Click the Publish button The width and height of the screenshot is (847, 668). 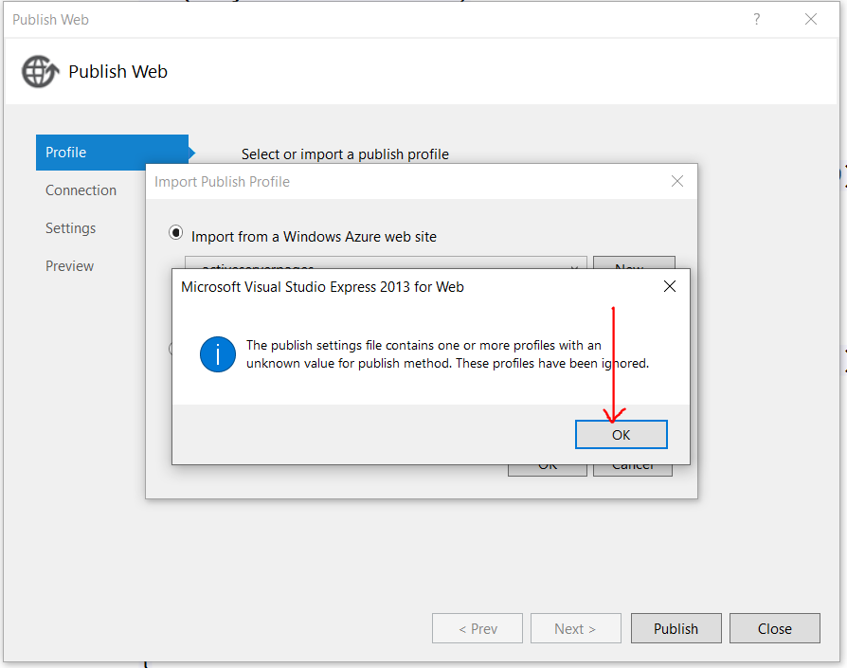tap(676, 628)
